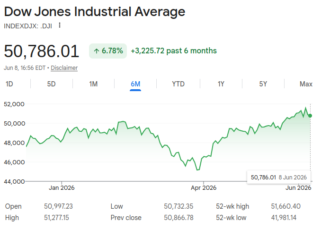Click the 48,000 y-axis label
Viewport: 321px width, 229px height.
tap(14, 143)
